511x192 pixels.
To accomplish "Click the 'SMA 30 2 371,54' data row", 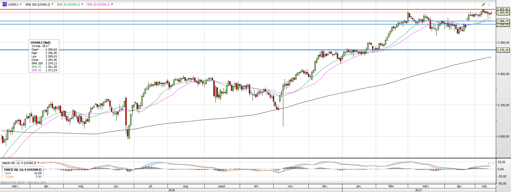I will [x=44, y=70].
